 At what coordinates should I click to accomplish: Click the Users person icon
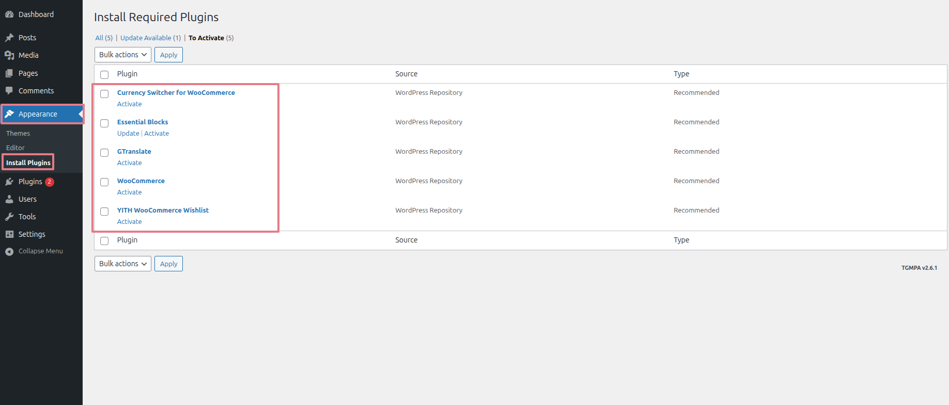(9, 199)
